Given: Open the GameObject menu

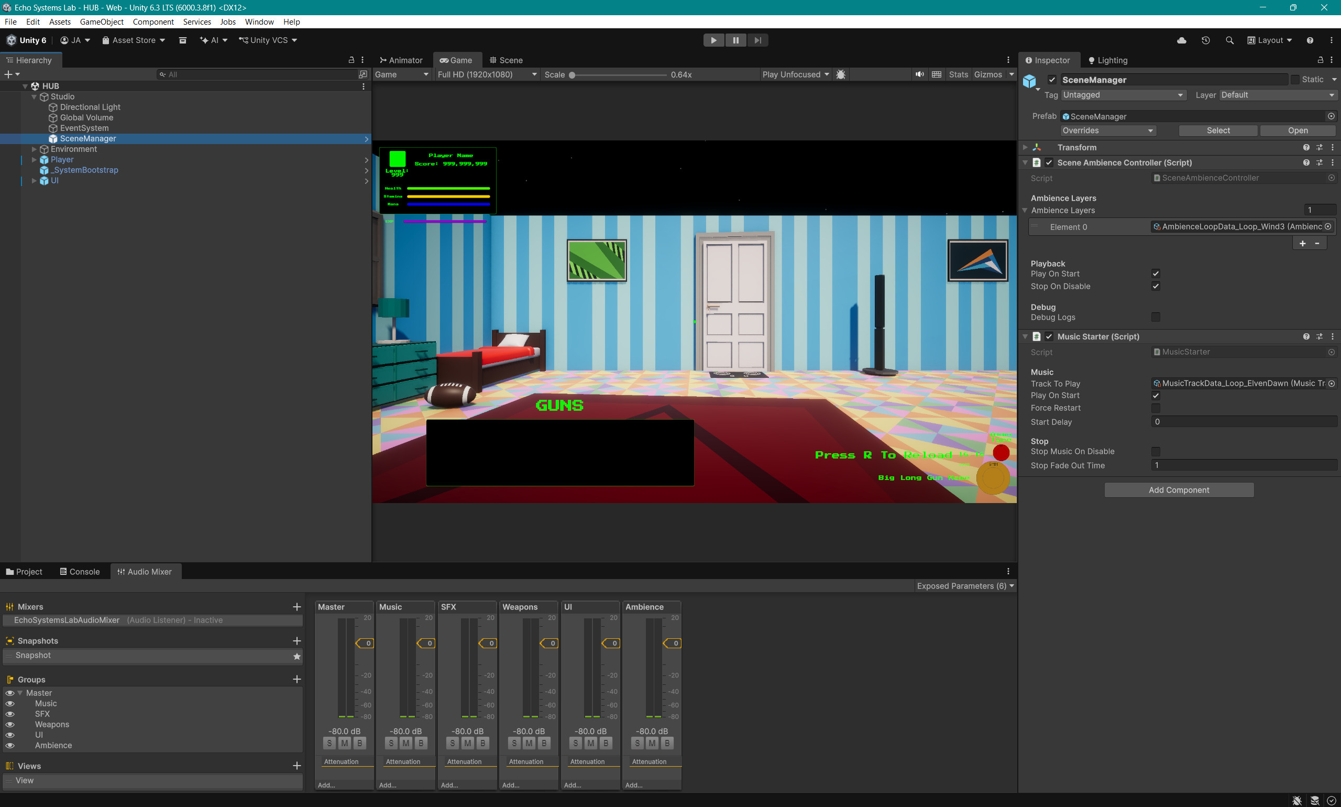Looking at the screenshot, I should [102, 22].
